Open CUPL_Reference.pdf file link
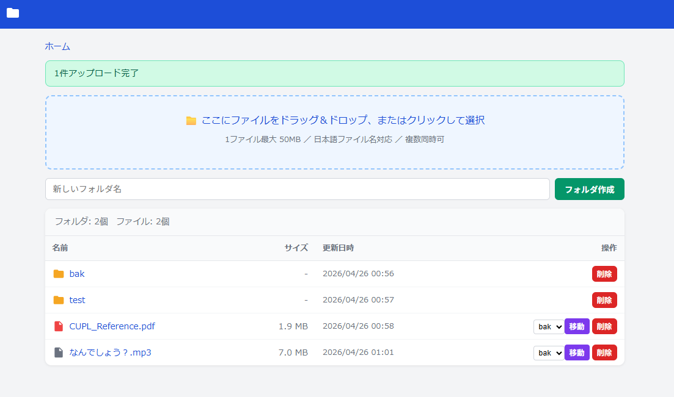The width and height of the screenshot is (674, 397). click(x=112, y=326)
